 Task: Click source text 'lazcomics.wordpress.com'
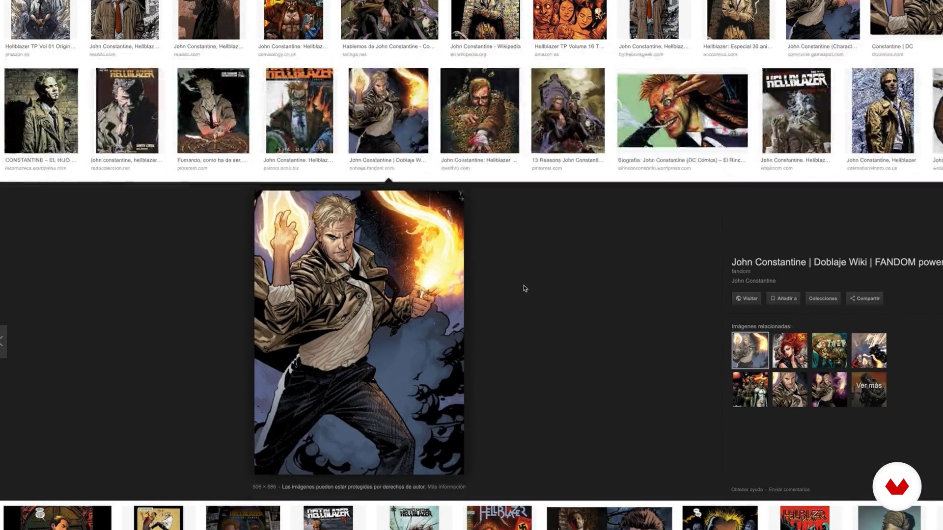pyautogui.click(x=35, y=168)
